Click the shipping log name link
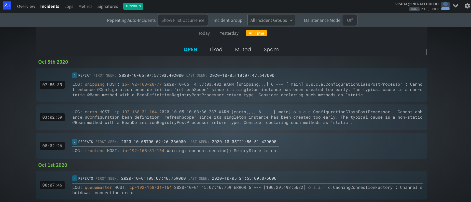 click(x=94, y=84)
